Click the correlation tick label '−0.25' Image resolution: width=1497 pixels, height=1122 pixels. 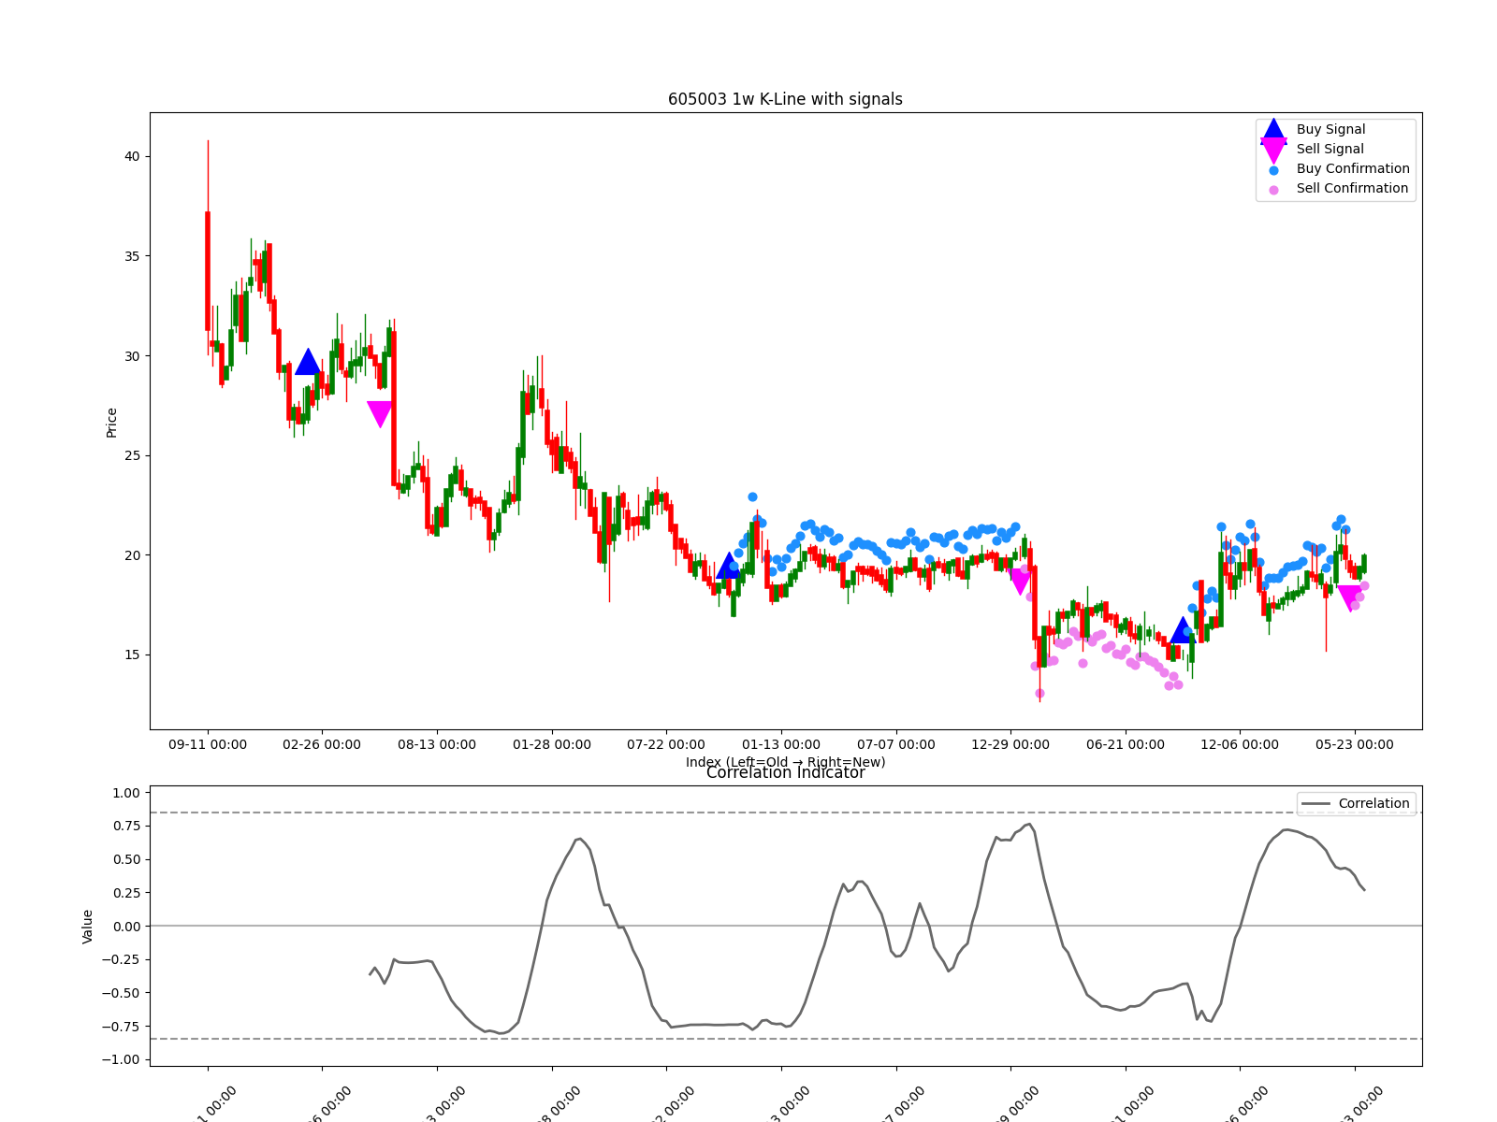click(121, 960)
